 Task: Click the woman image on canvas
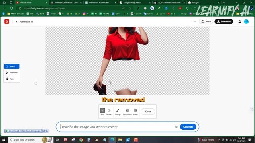click(122, 61)
